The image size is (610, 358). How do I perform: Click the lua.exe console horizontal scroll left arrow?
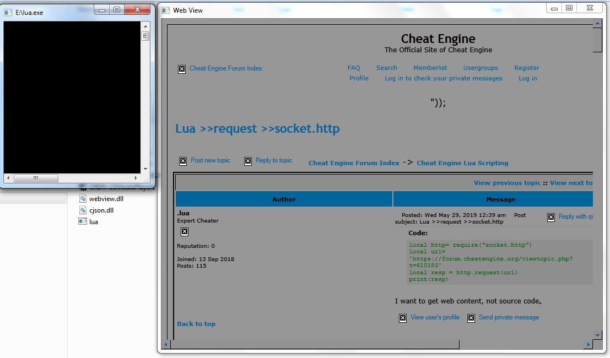(8, 178)
